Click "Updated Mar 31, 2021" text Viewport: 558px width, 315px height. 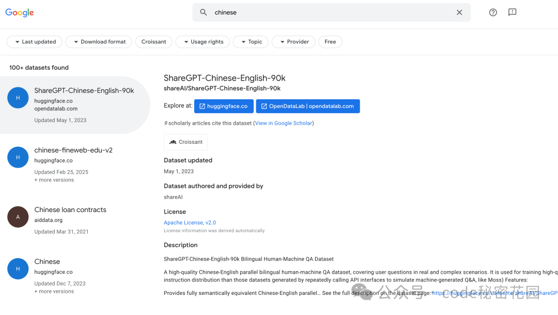(61, 232)
